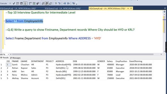This screenshot has width=167, height=94.
Task: Click the Akshay cell in FNAME
Action: 15,78
